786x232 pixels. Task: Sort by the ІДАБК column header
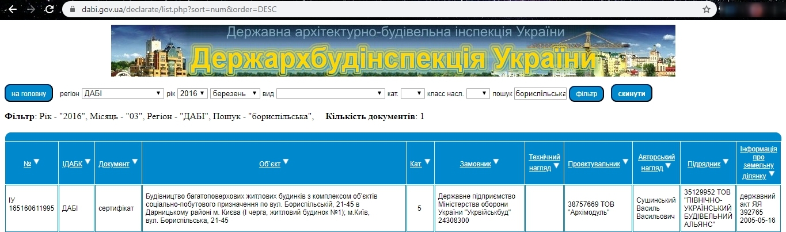[x=72, y=164]
